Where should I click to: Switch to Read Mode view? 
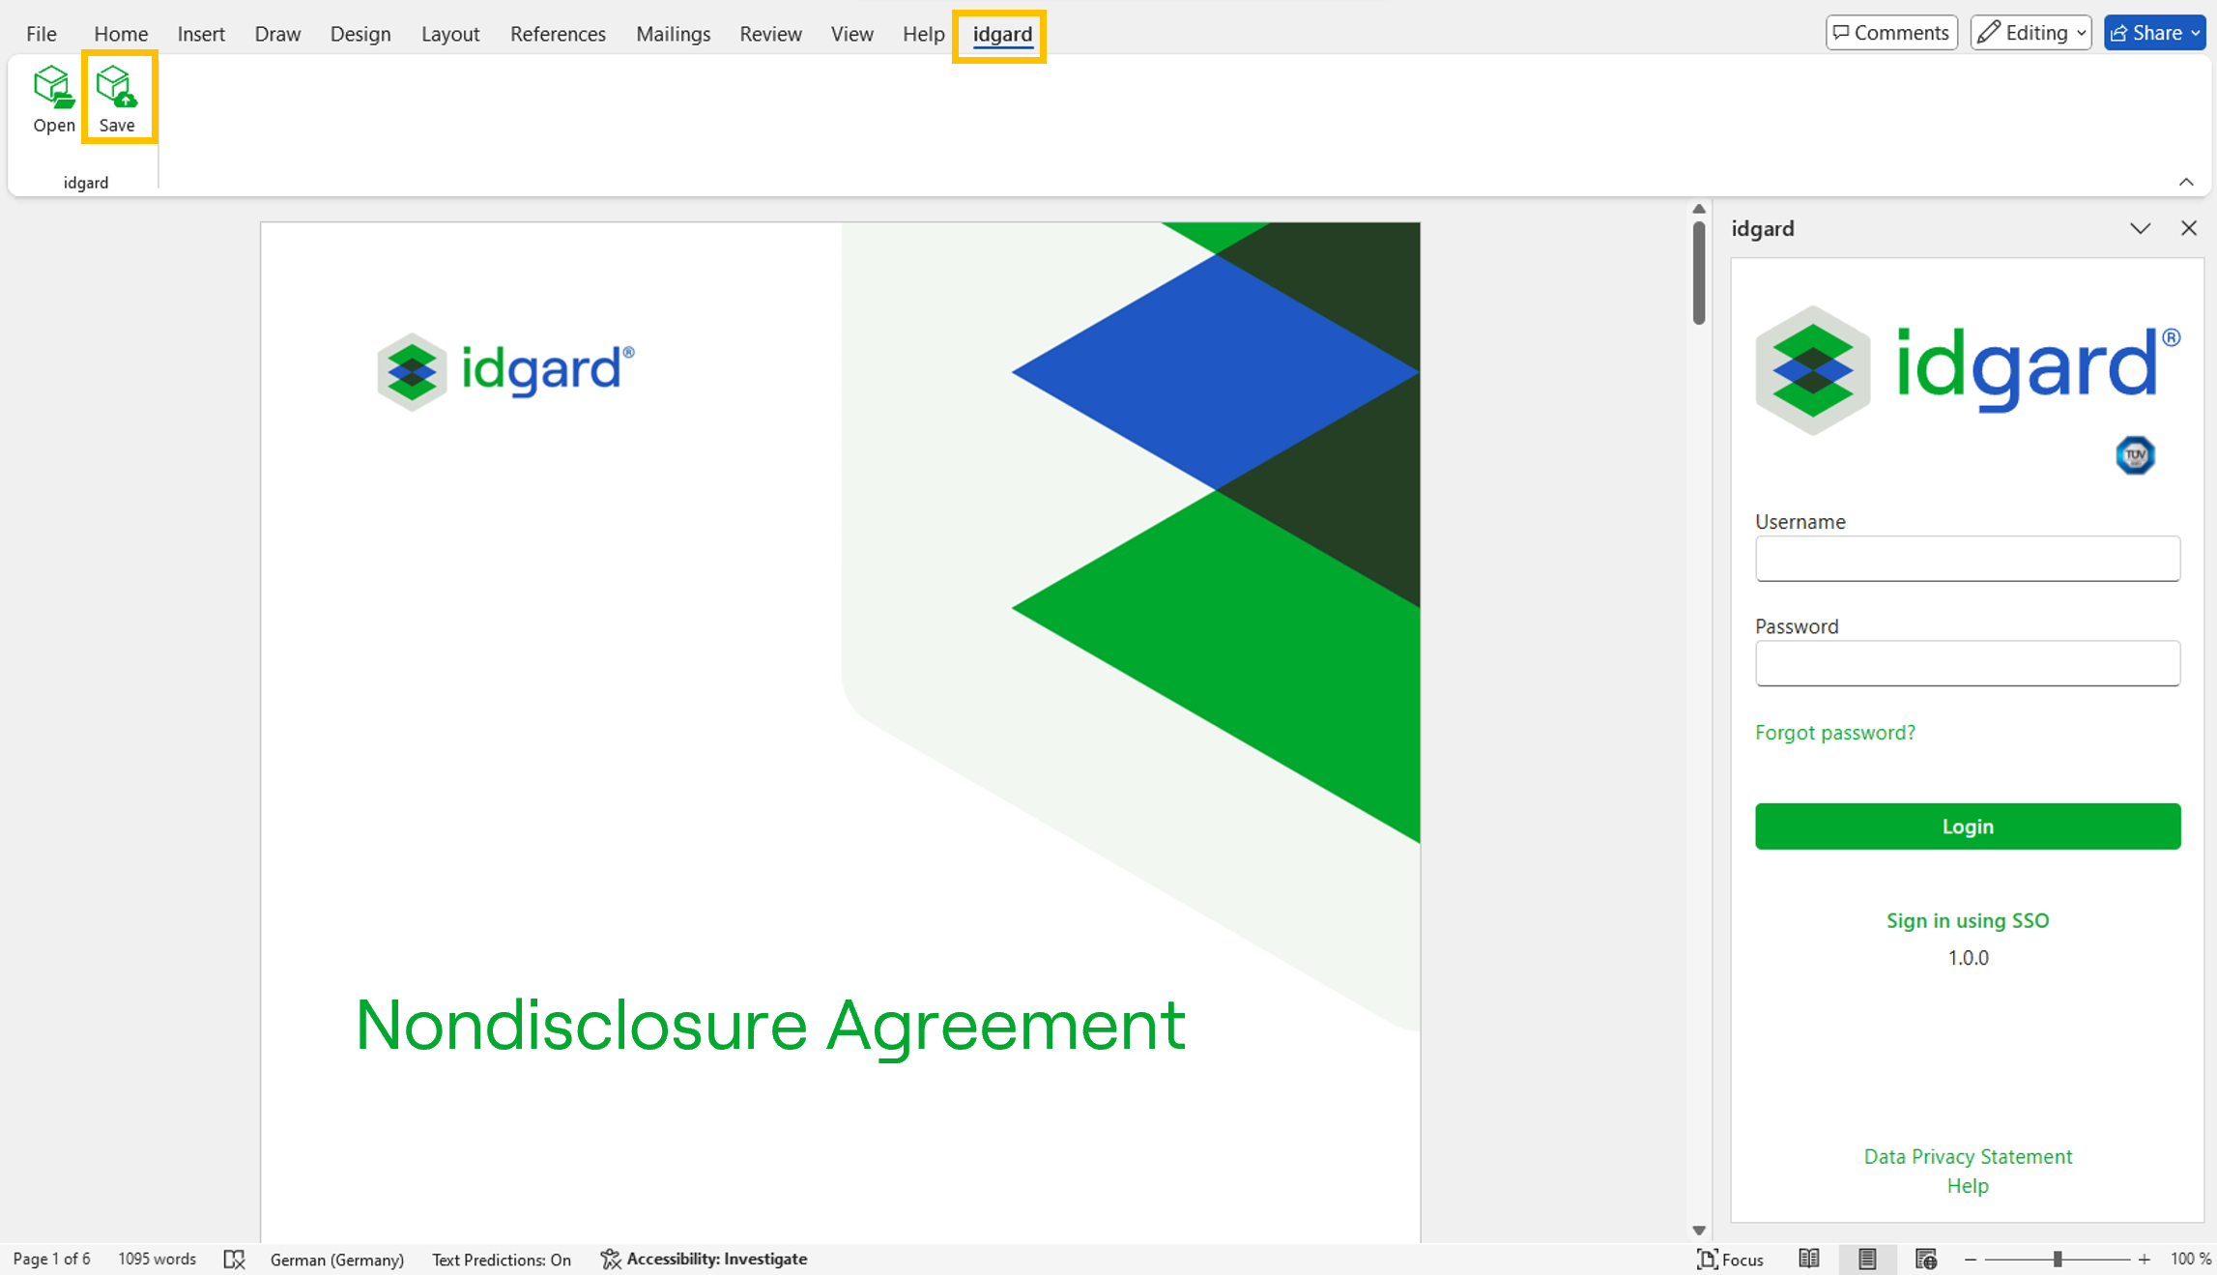[1810, 1259]
